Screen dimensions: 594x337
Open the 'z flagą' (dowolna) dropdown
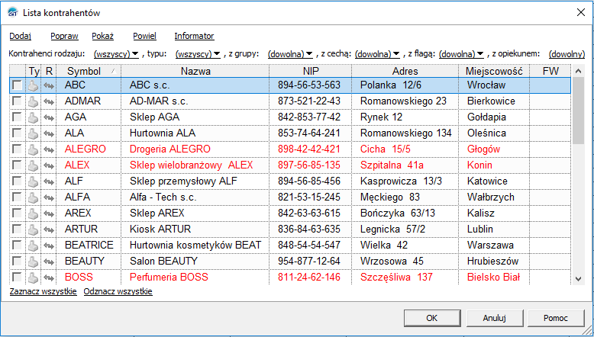[x=461, y=54]
